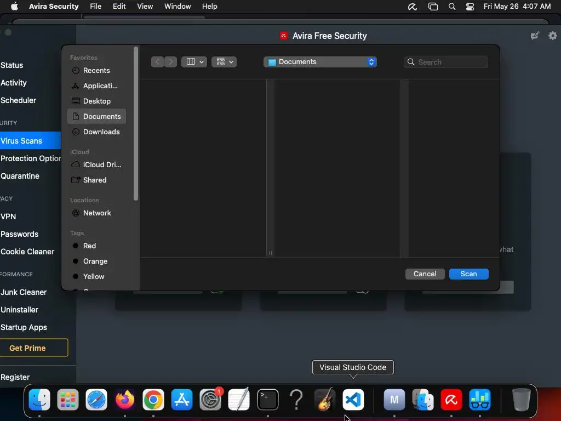561x421 pixels.
Task: Select the Yellow tag
Action: tap(96, 277)
